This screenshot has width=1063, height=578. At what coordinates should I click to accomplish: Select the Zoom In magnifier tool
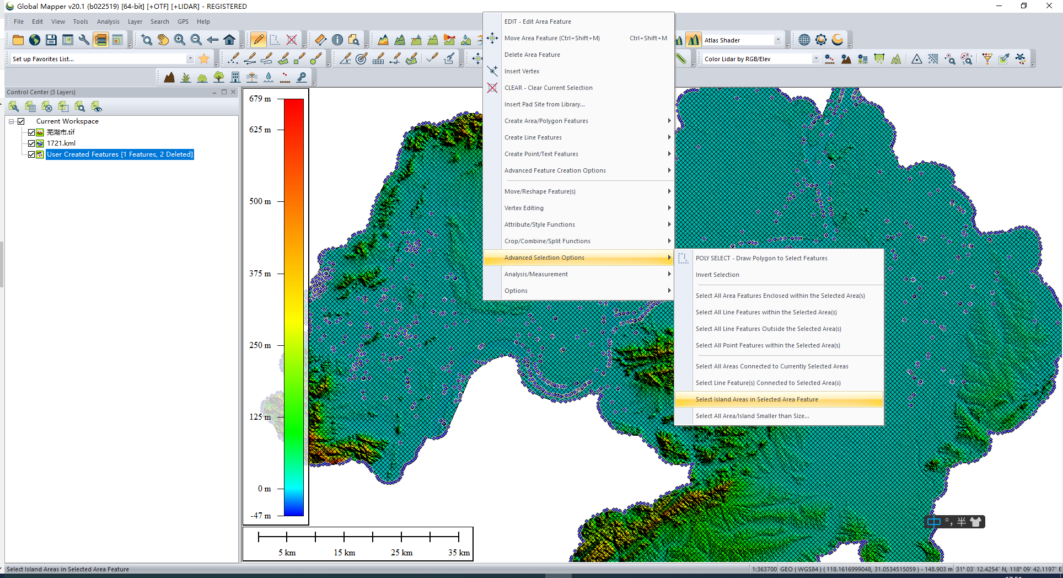[180, 40]
